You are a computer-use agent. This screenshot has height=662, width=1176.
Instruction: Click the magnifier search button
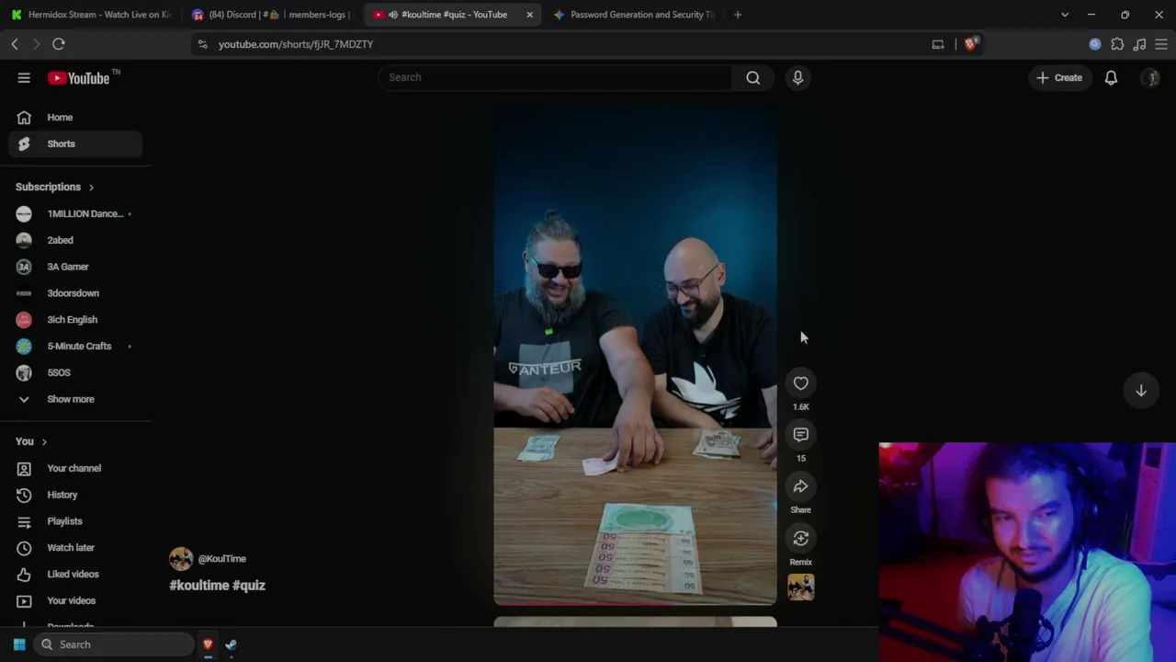point(753,77)
